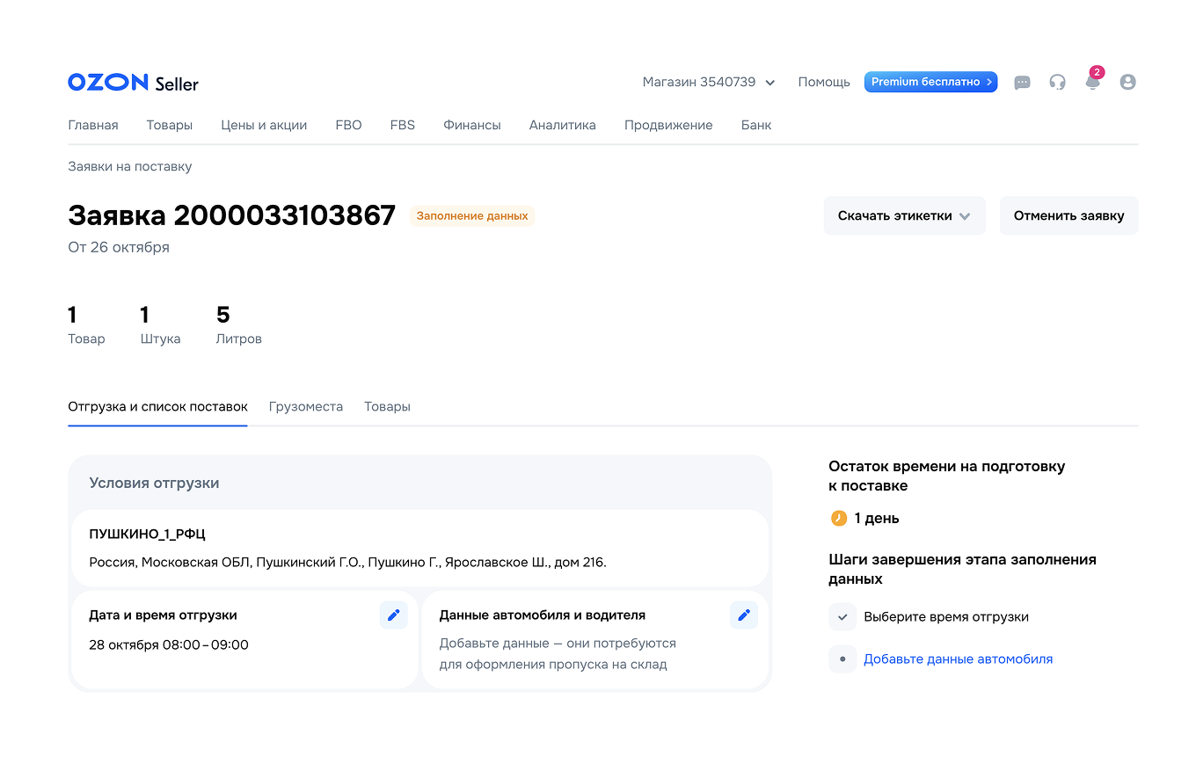Edit shipment date with pencil icon
Image resolution: width=1196 pixels, height=757 pixels.
393,615
